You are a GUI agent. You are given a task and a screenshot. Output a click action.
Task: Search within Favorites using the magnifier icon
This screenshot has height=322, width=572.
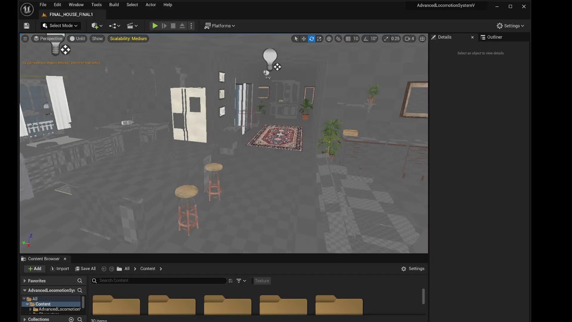(80, 281)
